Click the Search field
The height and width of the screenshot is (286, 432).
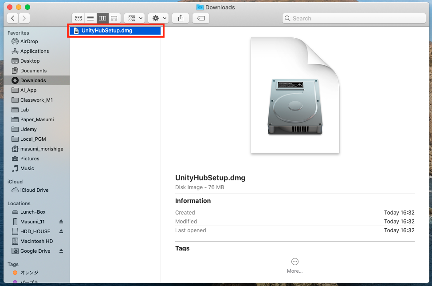tap(354, 18)
